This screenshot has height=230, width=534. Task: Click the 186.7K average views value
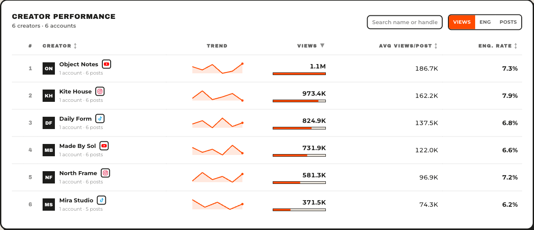pyautogui.click(x=426, y=68)
